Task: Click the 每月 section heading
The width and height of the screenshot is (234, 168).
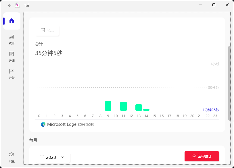Action: pyautogui.click(x=33, y=140)
